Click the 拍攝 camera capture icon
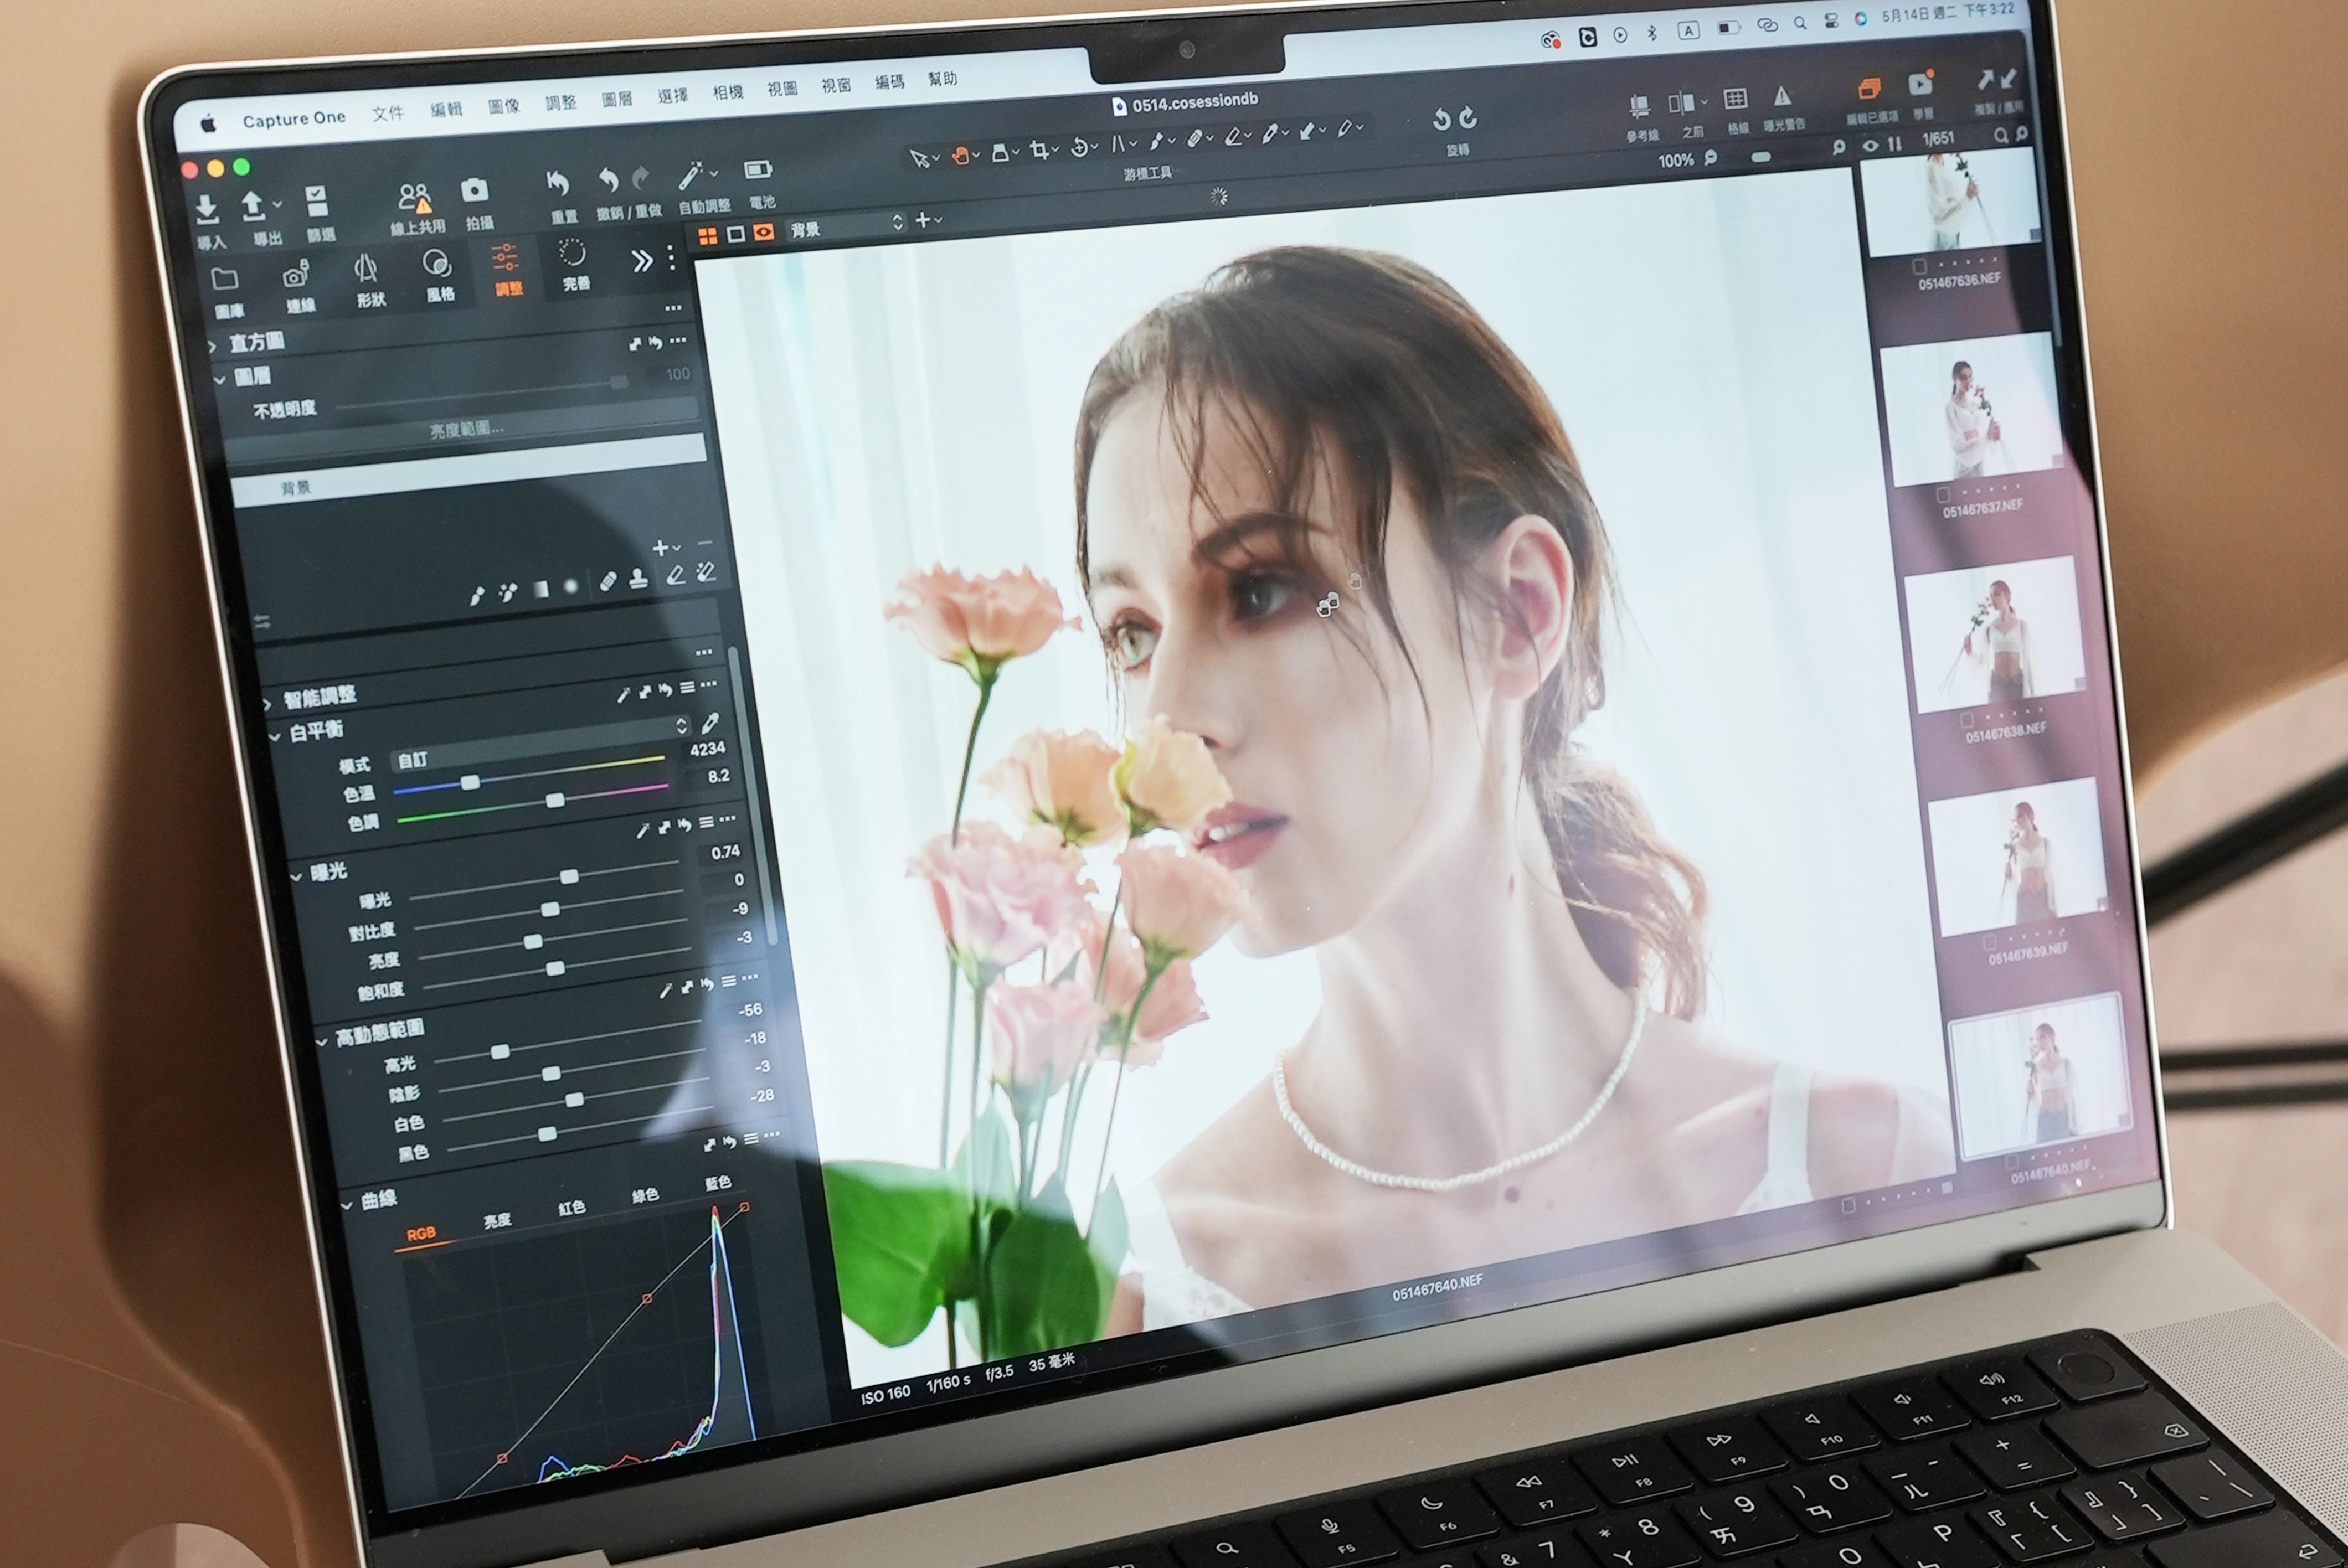2348x1568 pixels. 474,190
